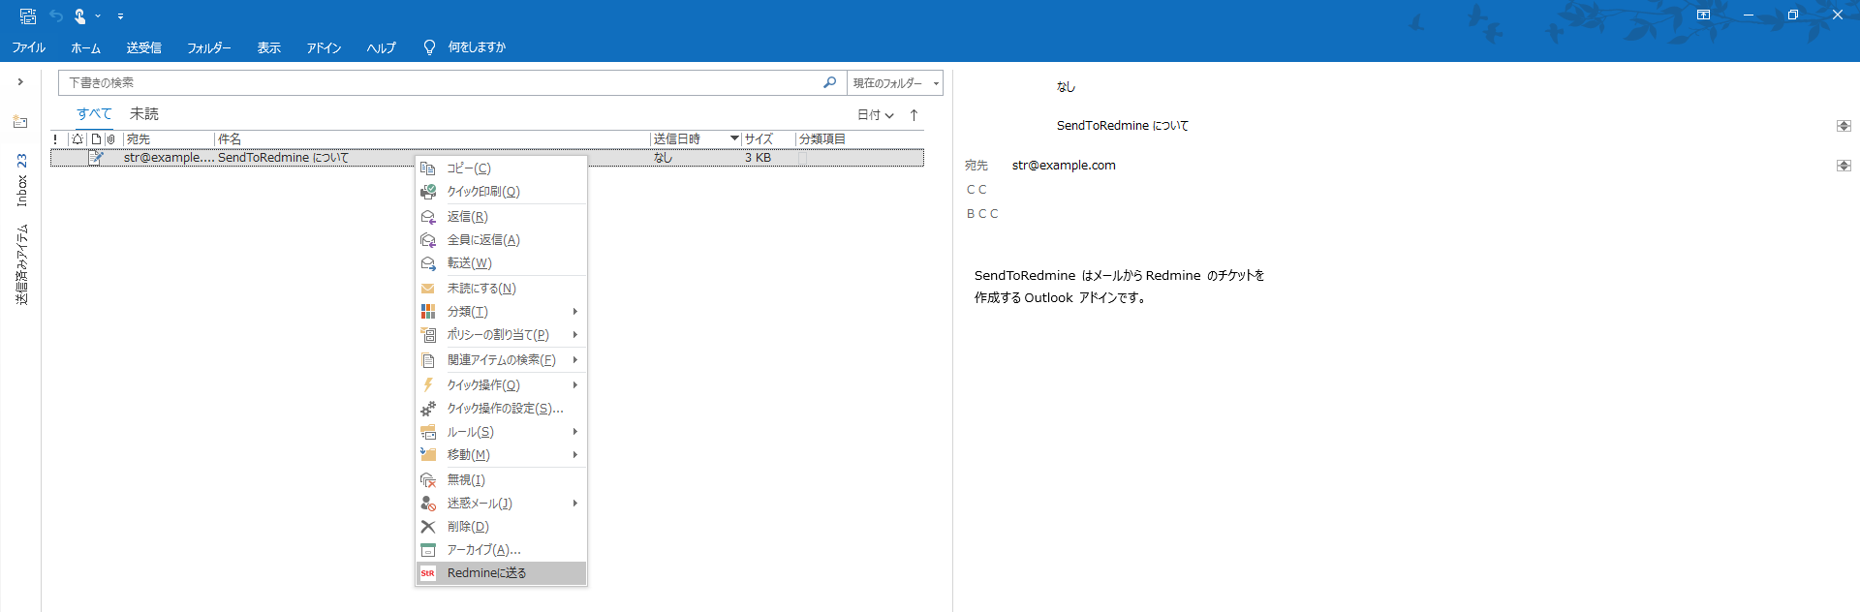
Task: Select アーカイブ(A)... archive option
Action: tap(501, 550)
